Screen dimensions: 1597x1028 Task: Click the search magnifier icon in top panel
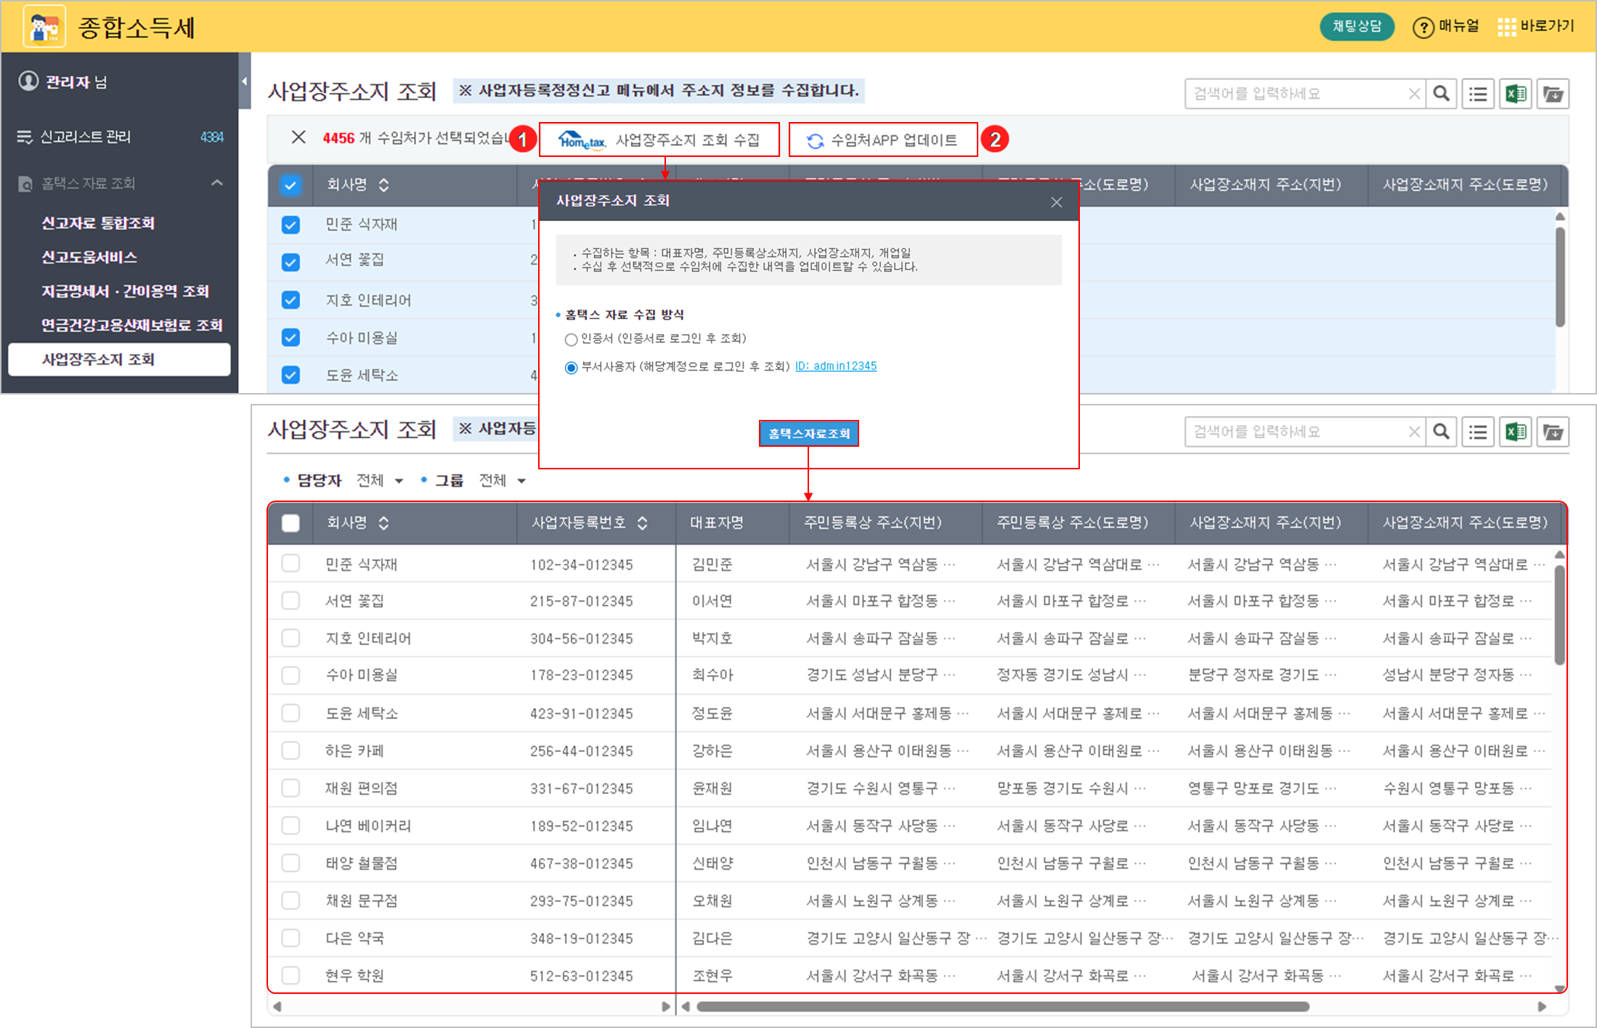[1442, 94]
